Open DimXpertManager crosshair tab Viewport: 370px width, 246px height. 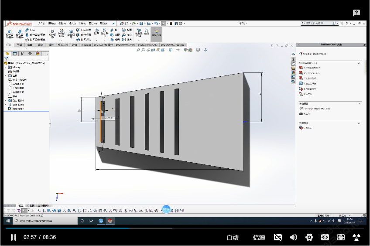tap(30, 54)
